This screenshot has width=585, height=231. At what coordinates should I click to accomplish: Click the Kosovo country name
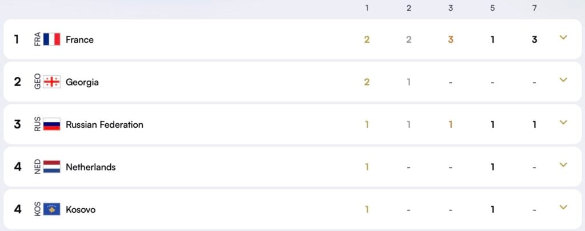(81, 210)
